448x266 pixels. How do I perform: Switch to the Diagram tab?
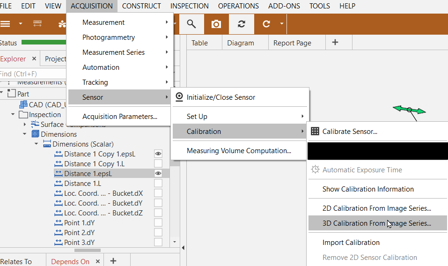click(240, 43)
